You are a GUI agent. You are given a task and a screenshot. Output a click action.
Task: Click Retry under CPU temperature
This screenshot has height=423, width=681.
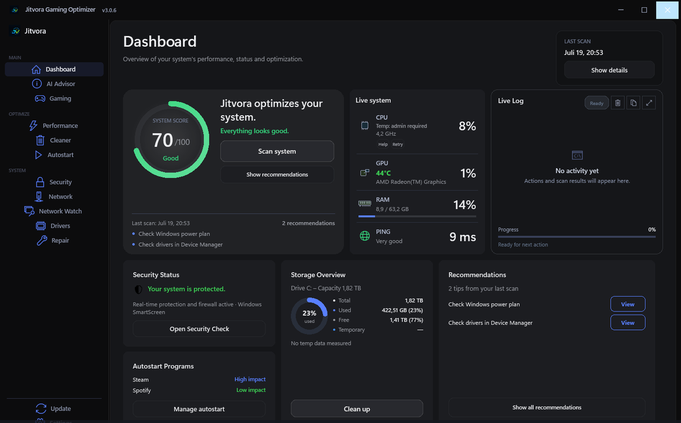(x=398, y=145)
